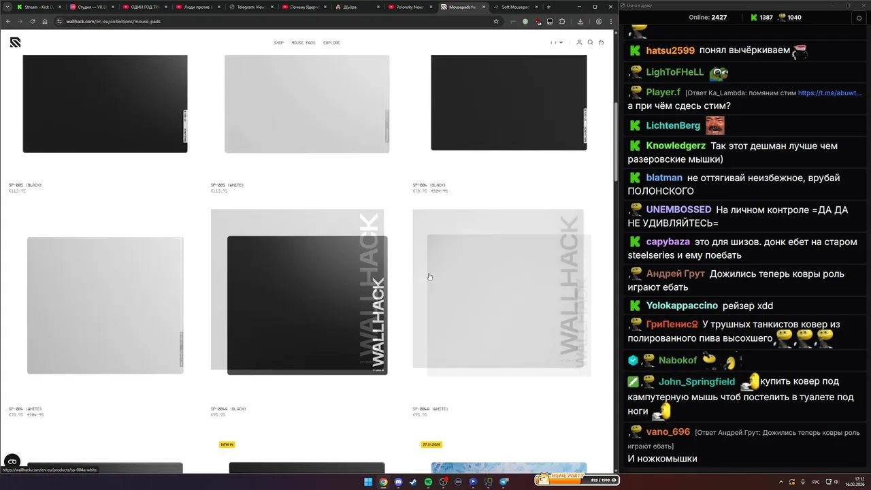Viewport: 871px width, 490px height.
Task: Open the SHOP menu in site header
Action: point(279,43)
